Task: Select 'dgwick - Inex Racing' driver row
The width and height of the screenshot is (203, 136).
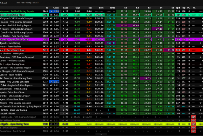Action: (101, 43)
